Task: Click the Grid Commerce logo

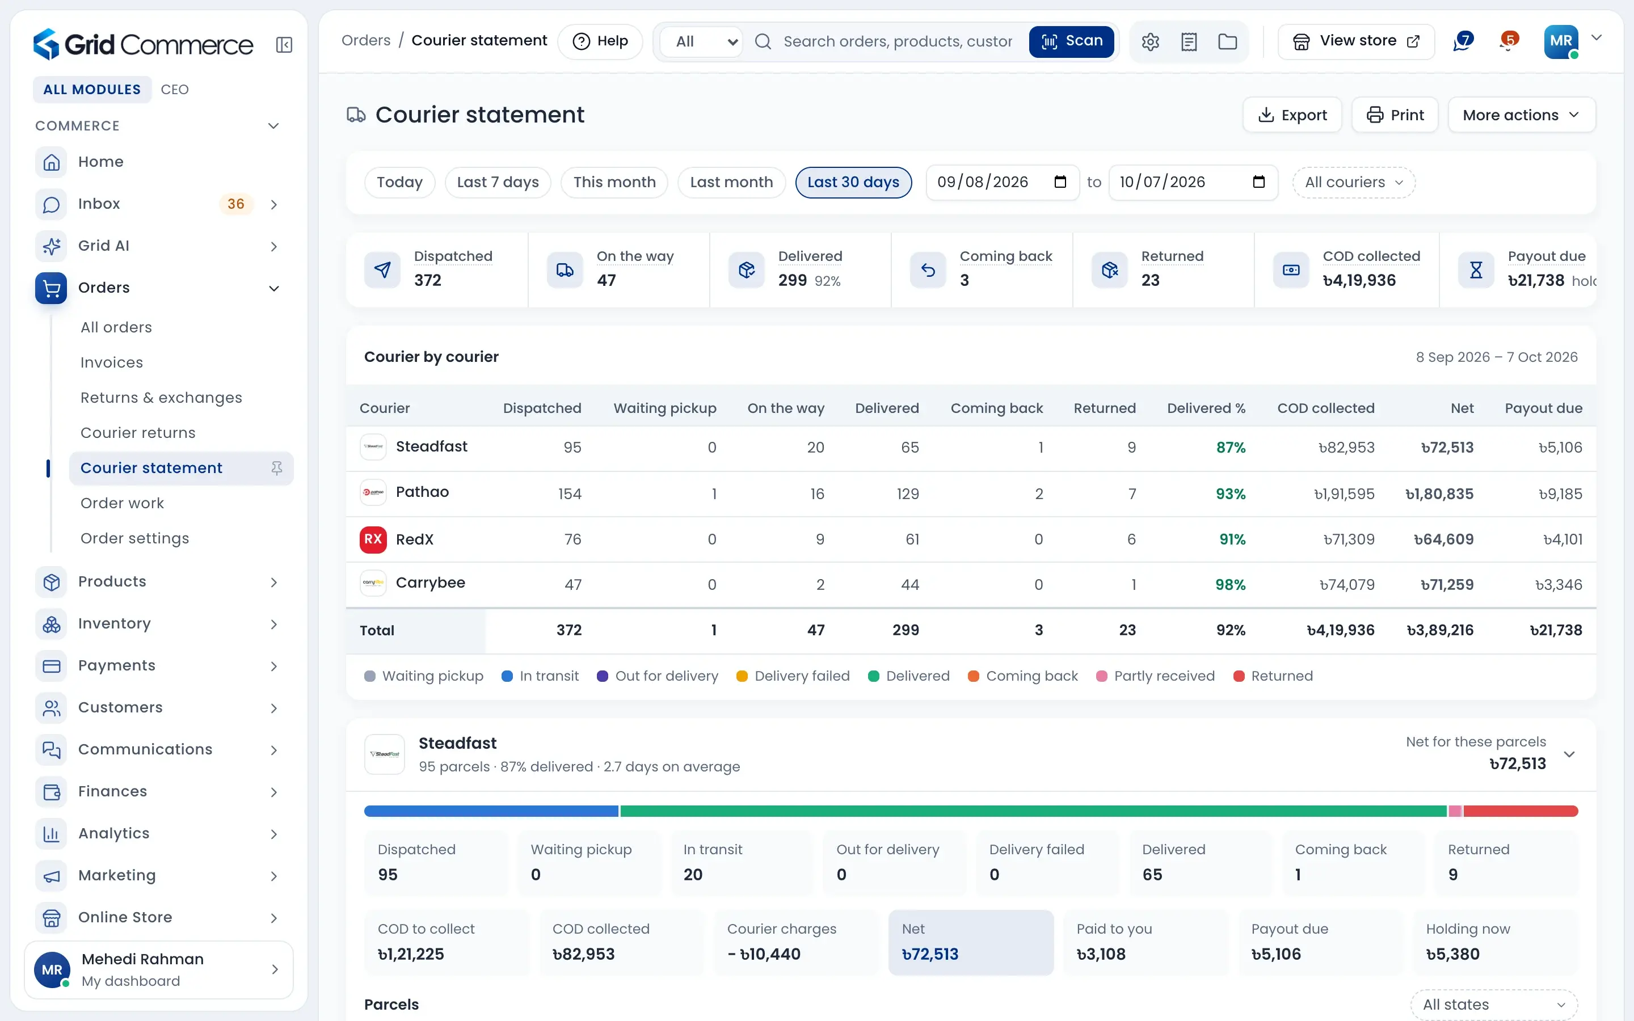Action: [x=143, y=44]
